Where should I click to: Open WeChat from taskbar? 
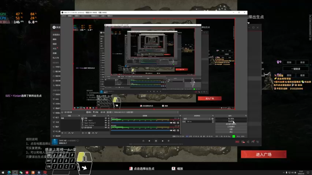[21, 172]
